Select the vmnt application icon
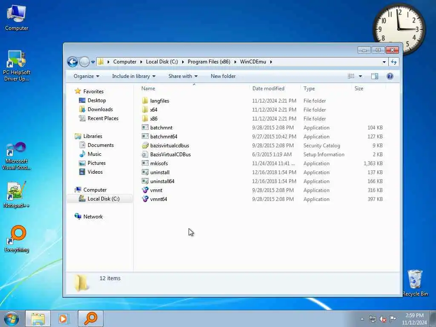 click(x=145, y=190)
